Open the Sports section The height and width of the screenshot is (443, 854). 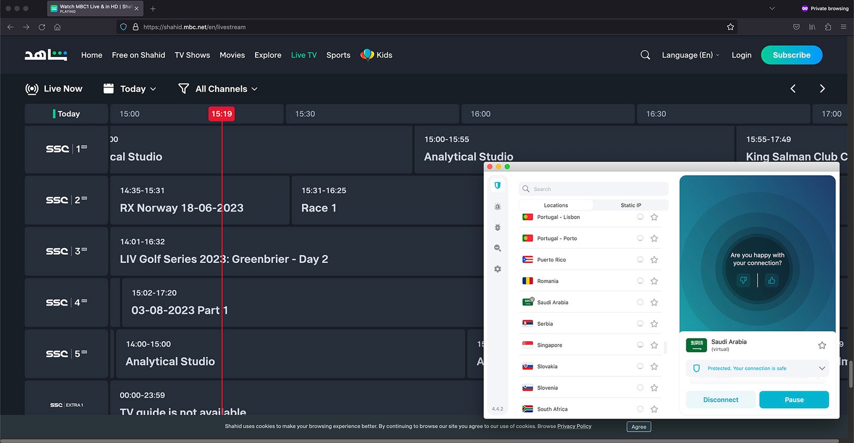click(x=338, y=55)
